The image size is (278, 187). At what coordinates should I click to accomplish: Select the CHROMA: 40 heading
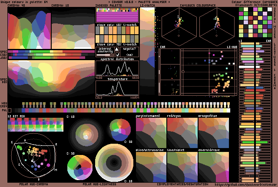[x=17, y=6]
